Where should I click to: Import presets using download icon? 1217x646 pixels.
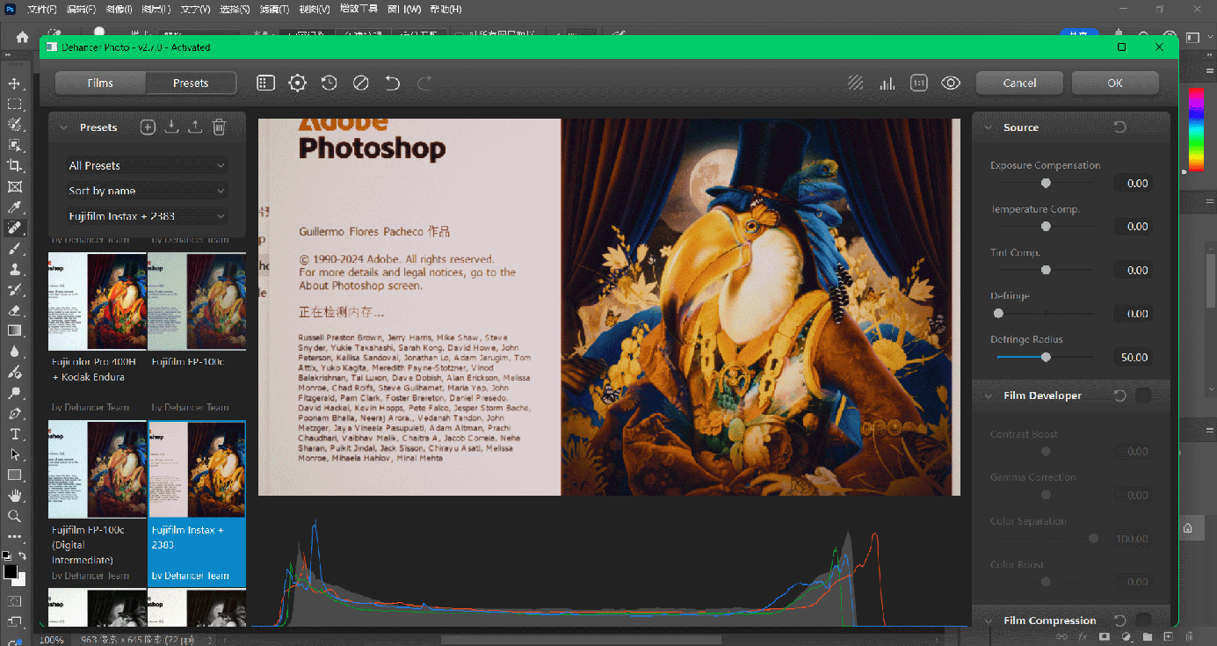(171, 127)
